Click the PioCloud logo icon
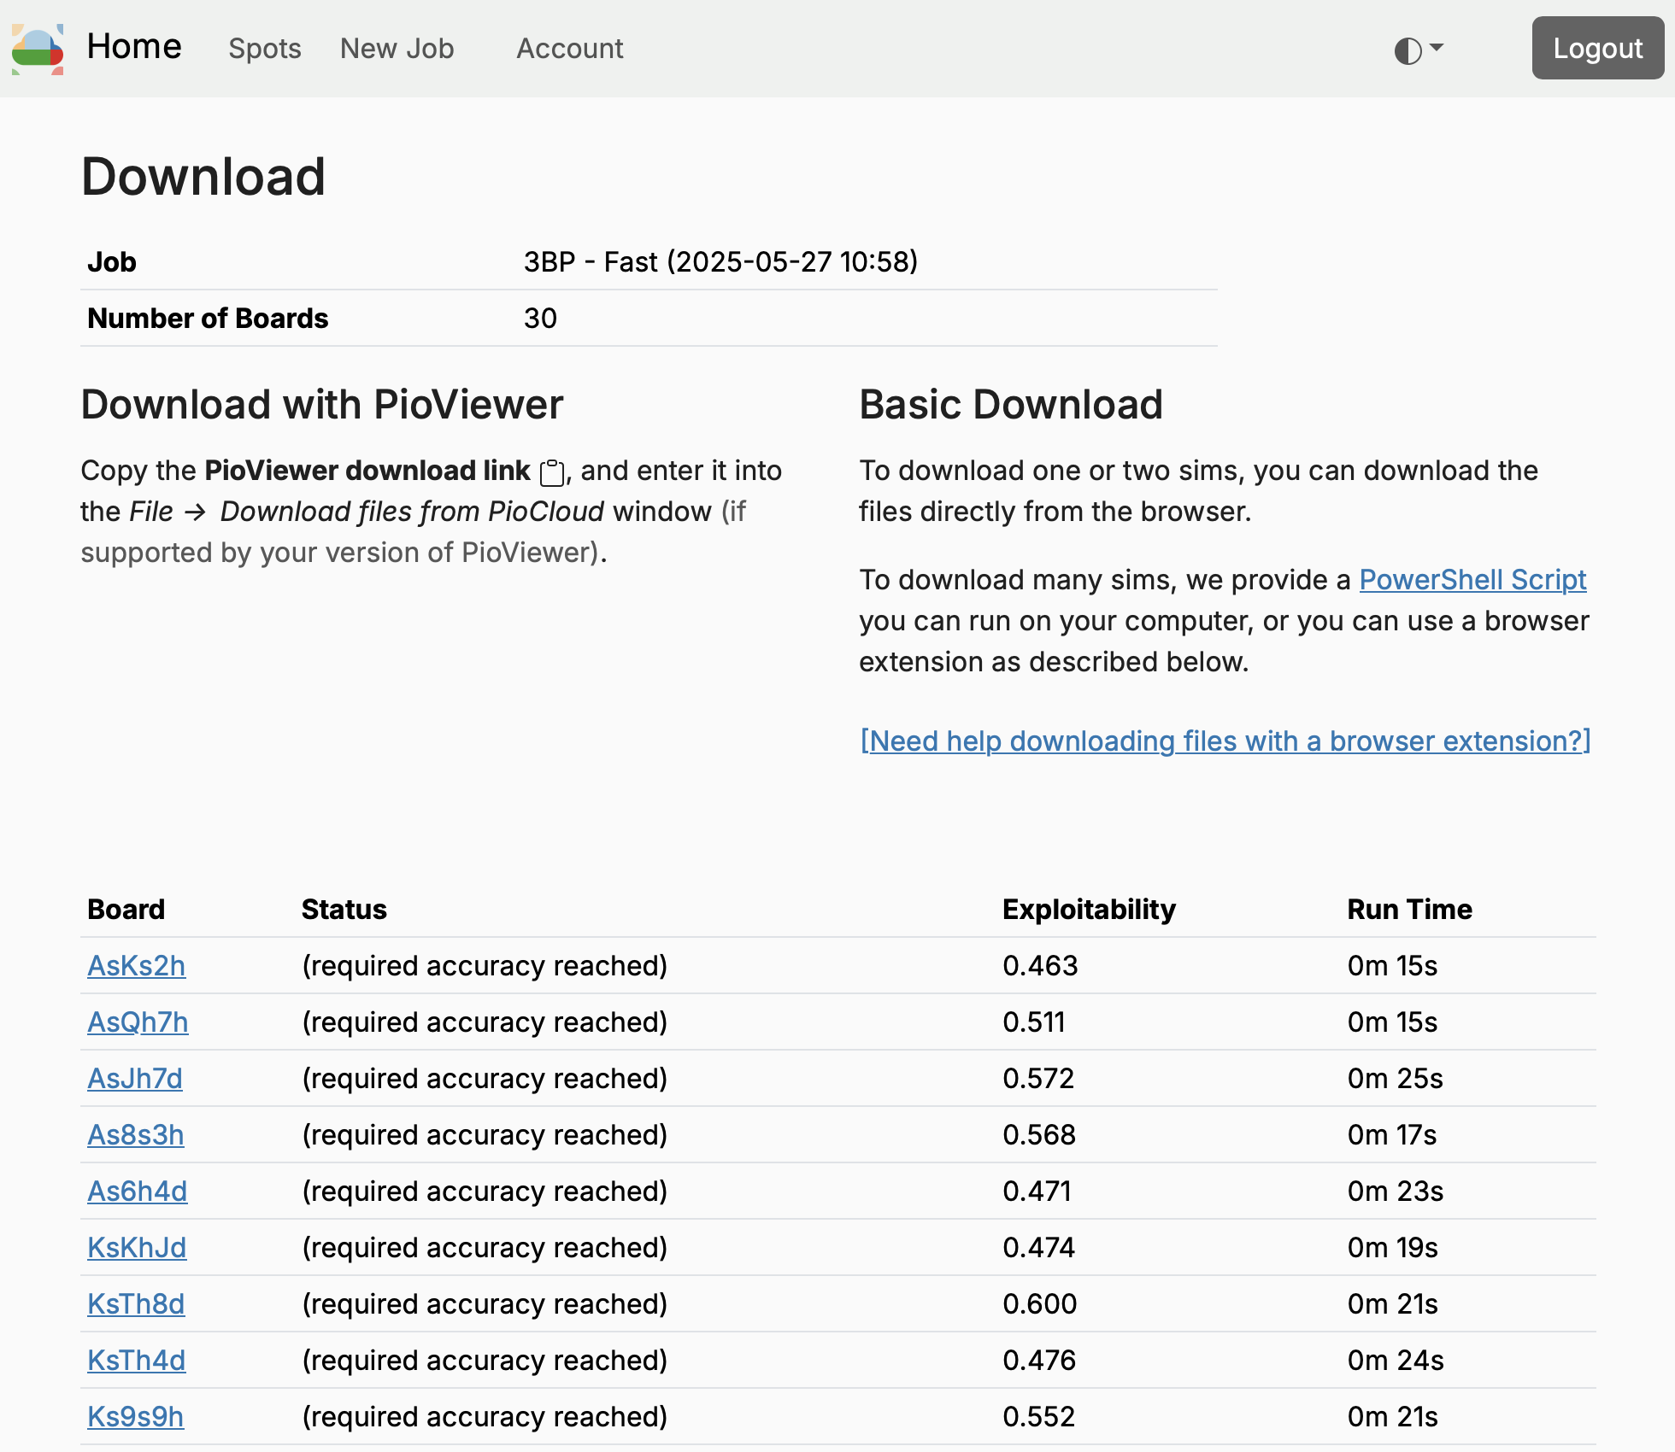1675x1452 pixels. click(x=38, y=49)
